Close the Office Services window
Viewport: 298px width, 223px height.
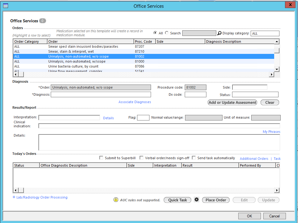point(290,5)
